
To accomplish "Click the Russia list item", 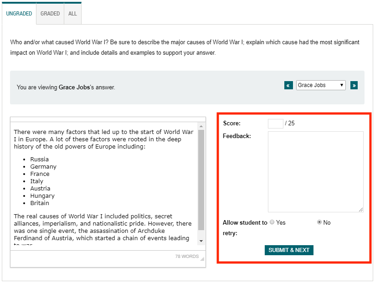I will click(x=40, y=160).
